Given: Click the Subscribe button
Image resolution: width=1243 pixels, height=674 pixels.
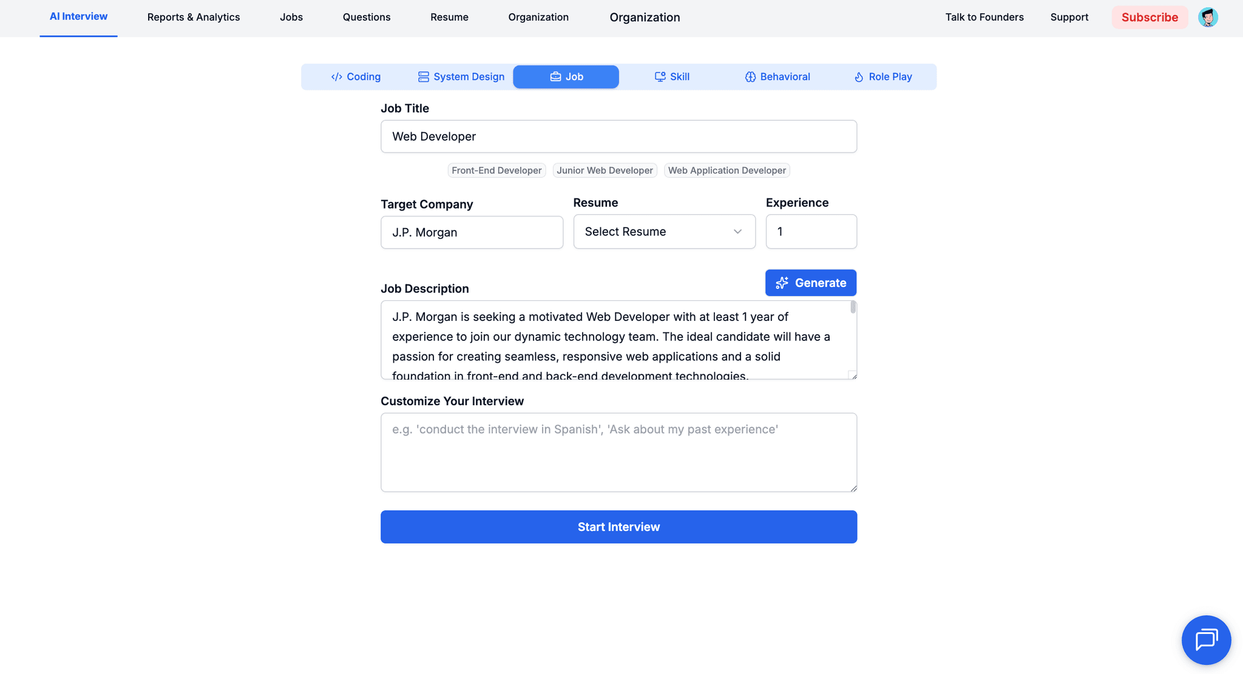Looking at the screenshot, I should 1150,17.
